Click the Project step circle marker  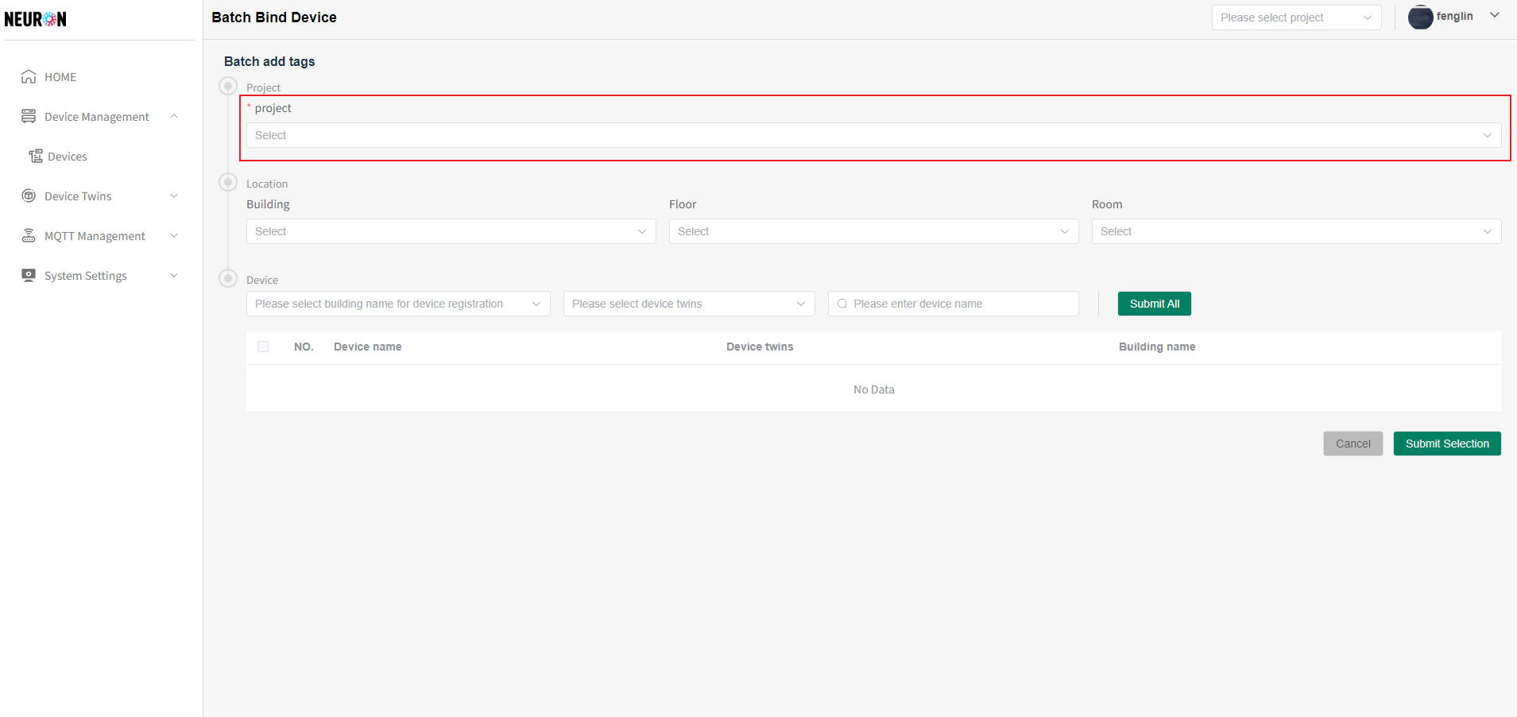coord(228,86)
